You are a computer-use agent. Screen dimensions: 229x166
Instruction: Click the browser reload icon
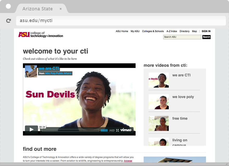[x=9, y=21]
